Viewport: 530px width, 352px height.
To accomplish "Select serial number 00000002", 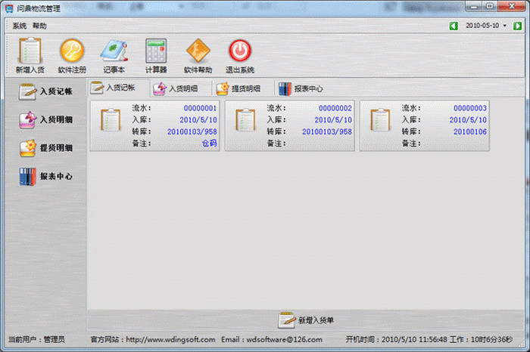I will [335, 108].
